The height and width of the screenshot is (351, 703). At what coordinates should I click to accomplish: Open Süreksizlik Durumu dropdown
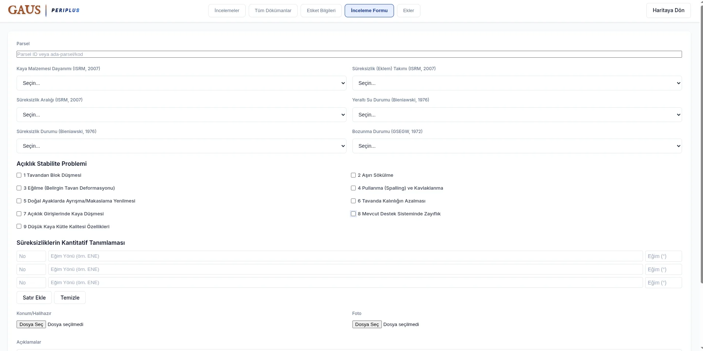coord(181,146)
